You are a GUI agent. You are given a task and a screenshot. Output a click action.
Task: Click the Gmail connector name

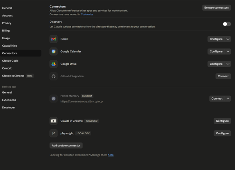click(64, 39)
